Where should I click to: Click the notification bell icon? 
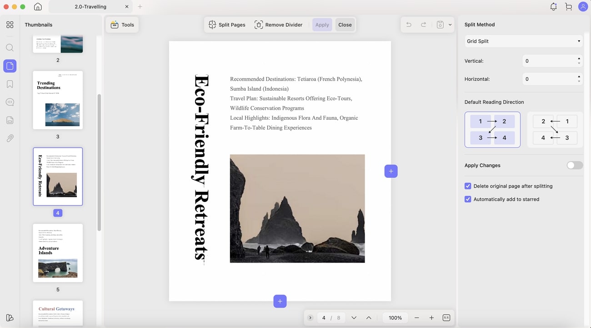553,7
